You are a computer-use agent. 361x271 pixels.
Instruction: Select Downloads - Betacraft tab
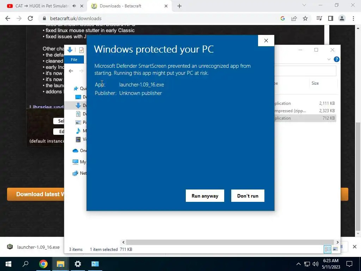coord(121,6)
